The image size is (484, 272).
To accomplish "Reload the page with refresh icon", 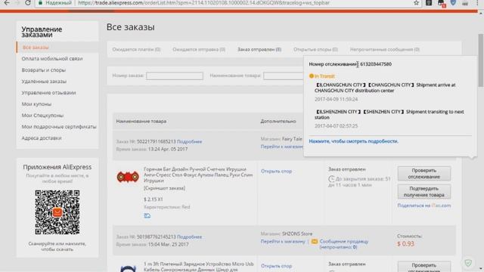I will 28,3.
